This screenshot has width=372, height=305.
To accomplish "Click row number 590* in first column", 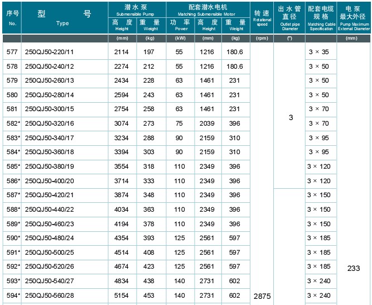I will tap(12, 239).
